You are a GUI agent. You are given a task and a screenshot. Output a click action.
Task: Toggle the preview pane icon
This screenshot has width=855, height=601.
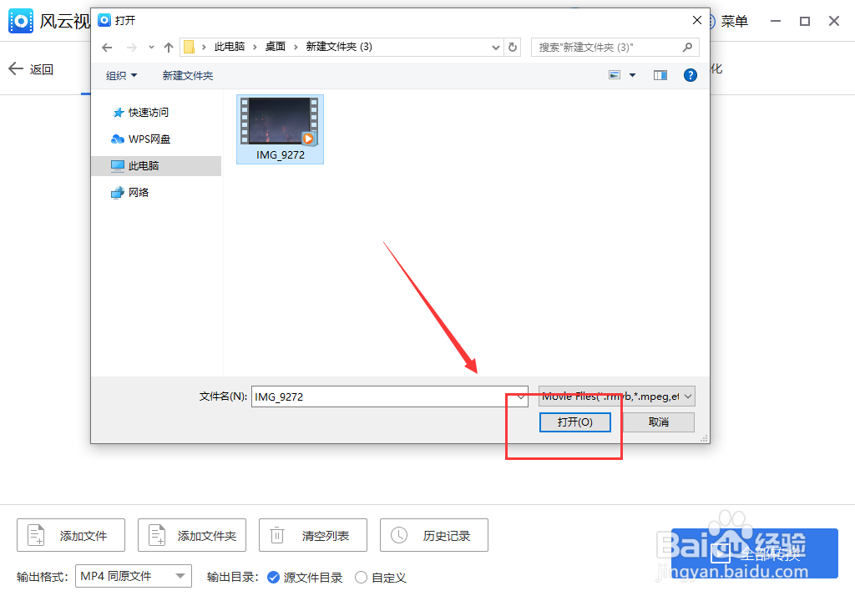pos(660,75)
